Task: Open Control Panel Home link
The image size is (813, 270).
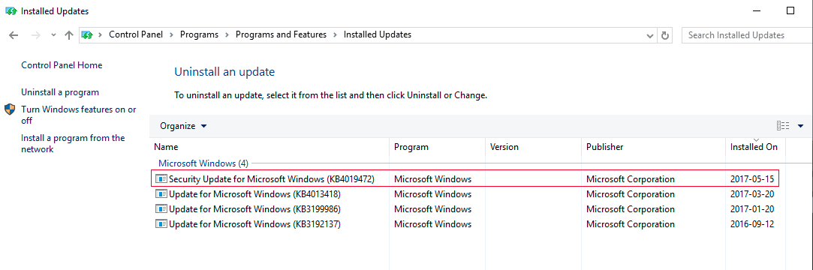Action: 62,65
